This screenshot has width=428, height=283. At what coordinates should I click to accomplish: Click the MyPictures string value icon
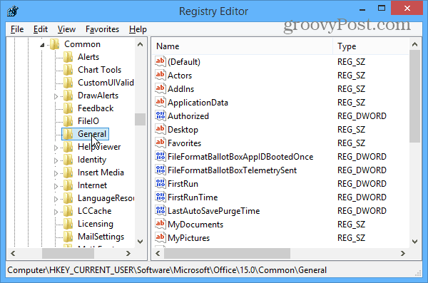tap(160, 237)
